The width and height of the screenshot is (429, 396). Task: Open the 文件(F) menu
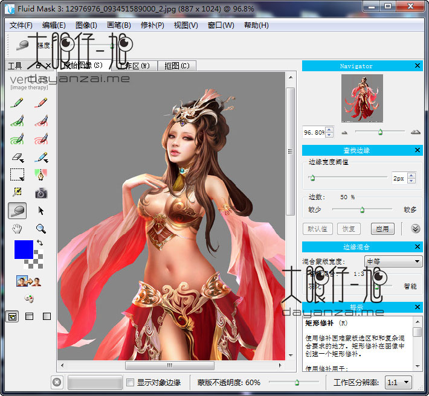(21, 25)
